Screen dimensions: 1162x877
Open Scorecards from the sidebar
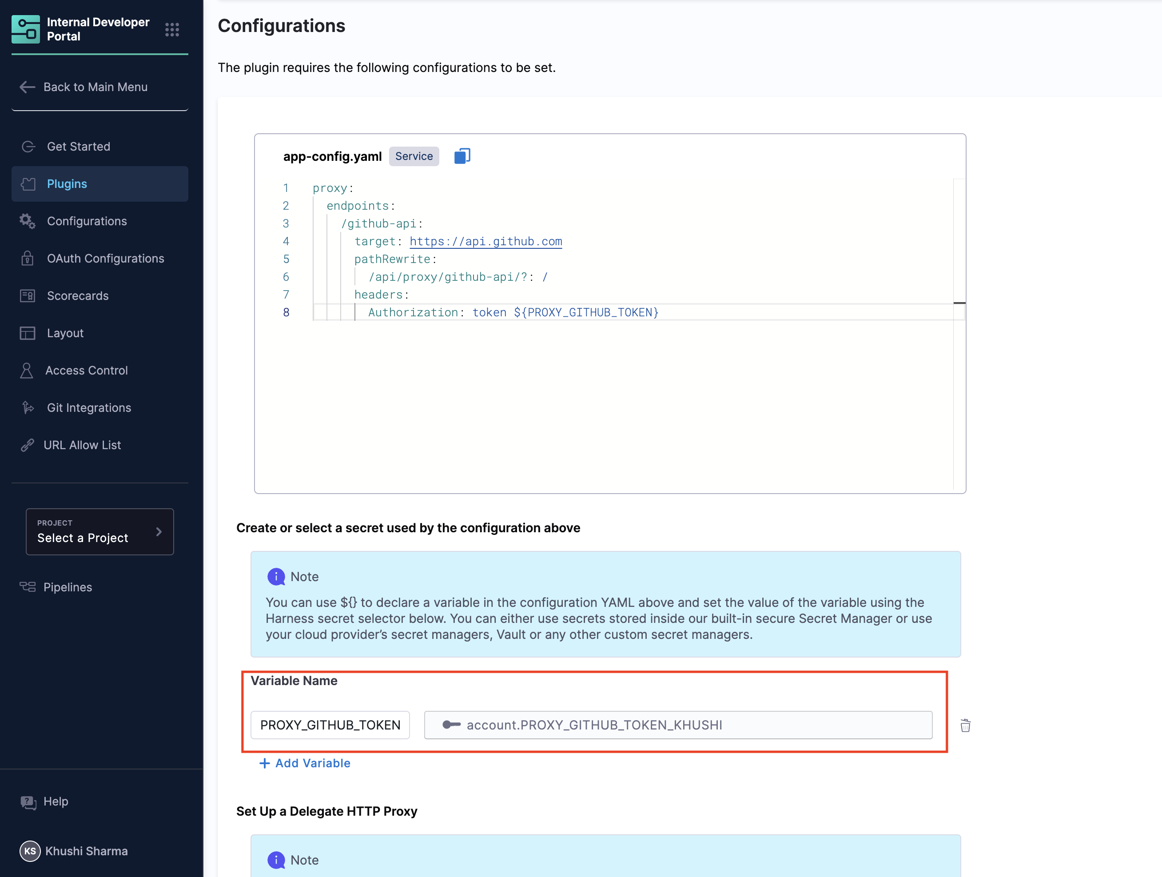pyautogui.click(x=77, y=296)
